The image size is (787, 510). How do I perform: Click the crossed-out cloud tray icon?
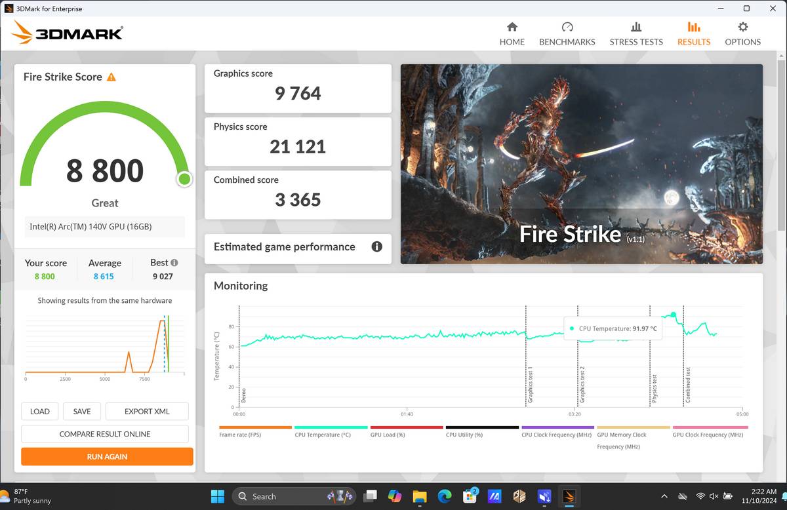(683, 496)
